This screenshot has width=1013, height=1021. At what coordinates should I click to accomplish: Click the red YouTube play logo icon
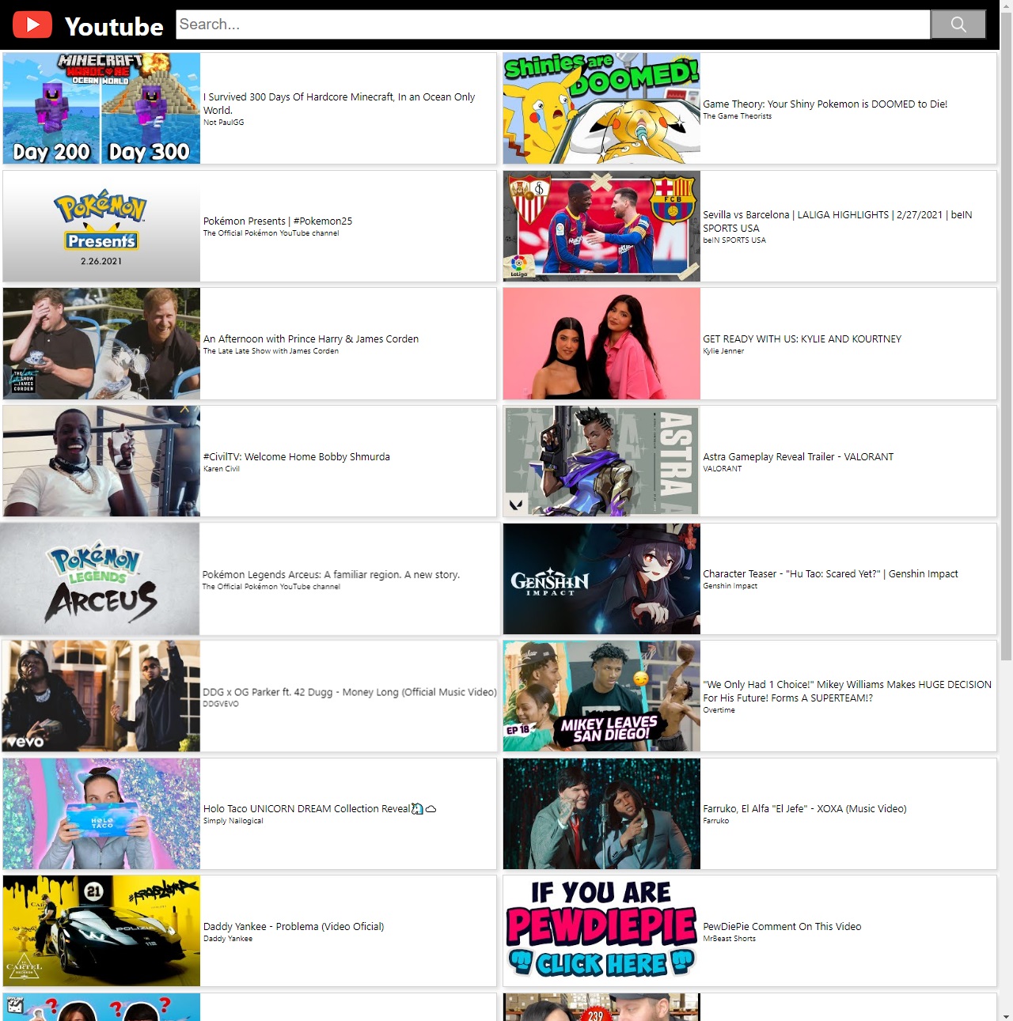(32, 25)
